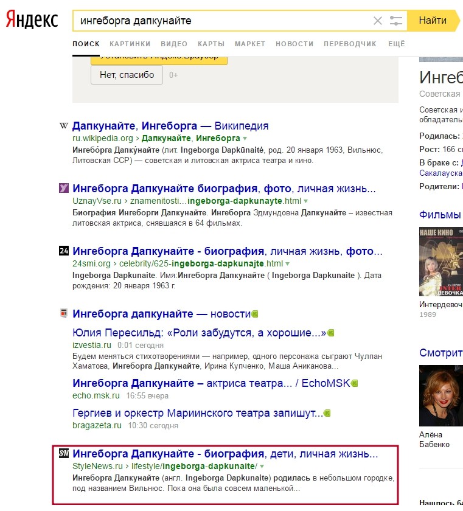Expand the Ещё menu
The image size is (463, 511).
[x=397, y=44]
